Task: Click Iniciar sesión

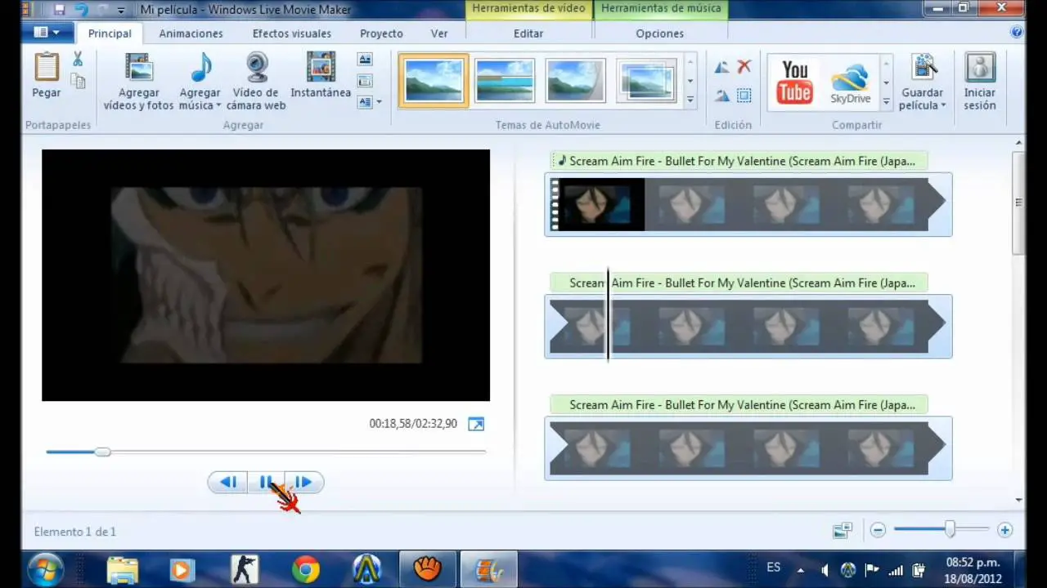Action: [x=980, y=82]
